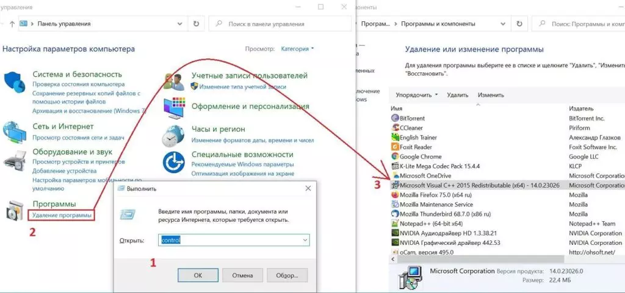Click the NVIDIA Аудиодрайвер HD icon
Image resolution: width=625 pixels, height=293 pixels.
click(395, 233)
